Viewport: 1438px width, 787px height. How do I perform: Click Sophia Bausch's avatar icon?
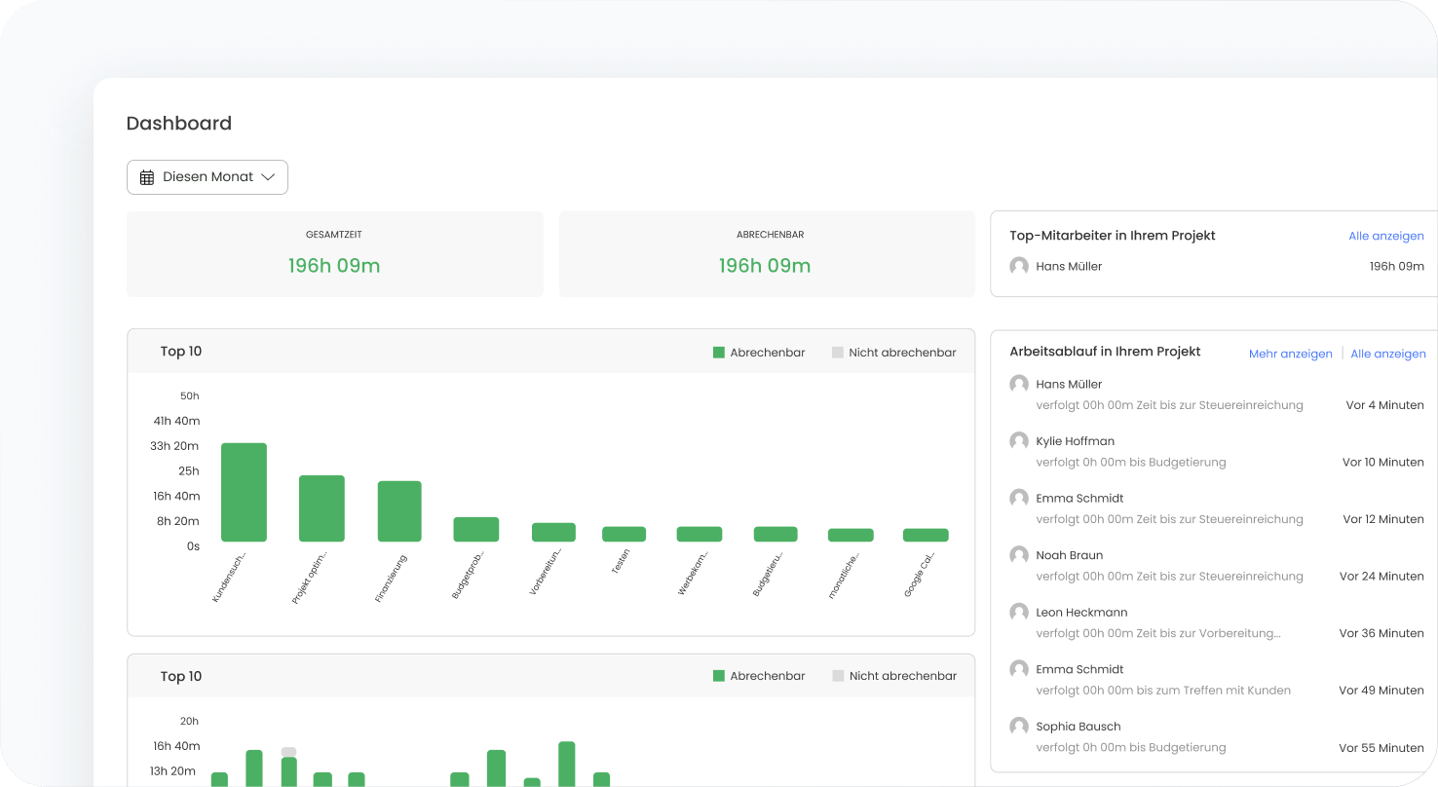[1019, 727]
